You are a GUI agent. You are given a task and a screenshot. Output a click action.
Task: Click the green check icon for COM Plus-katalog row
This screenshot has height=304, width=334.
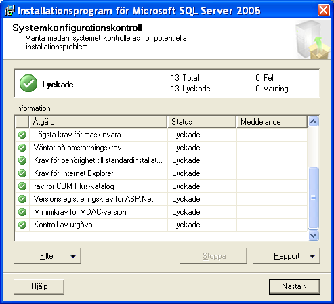[22, 186]
